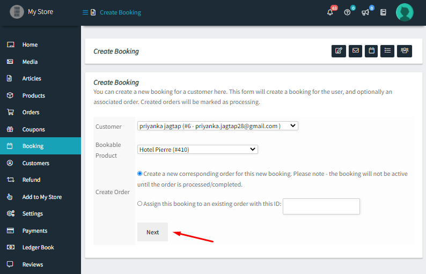Viewport: 426px width, 274px height.
Task: Click the My Store title
Action: click(x=40, y=12)
